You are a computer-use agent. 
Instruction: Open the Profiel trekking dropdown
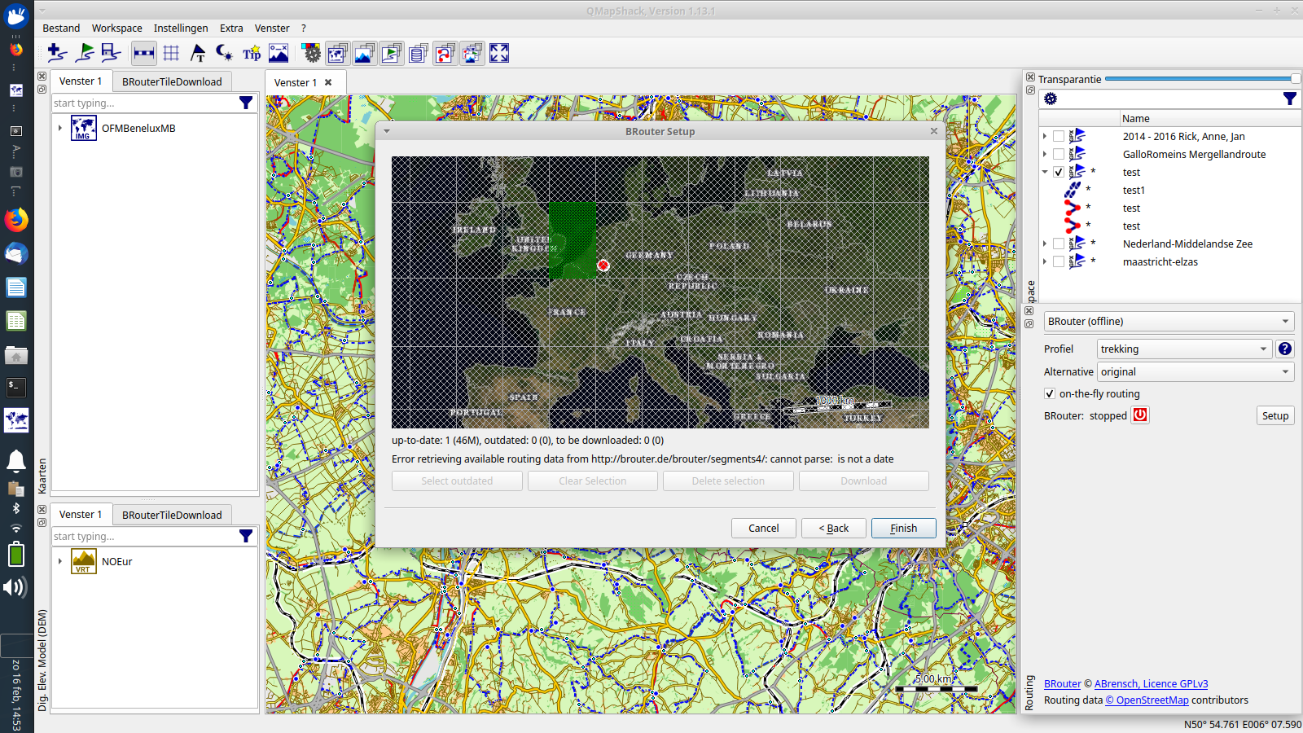1184,349
